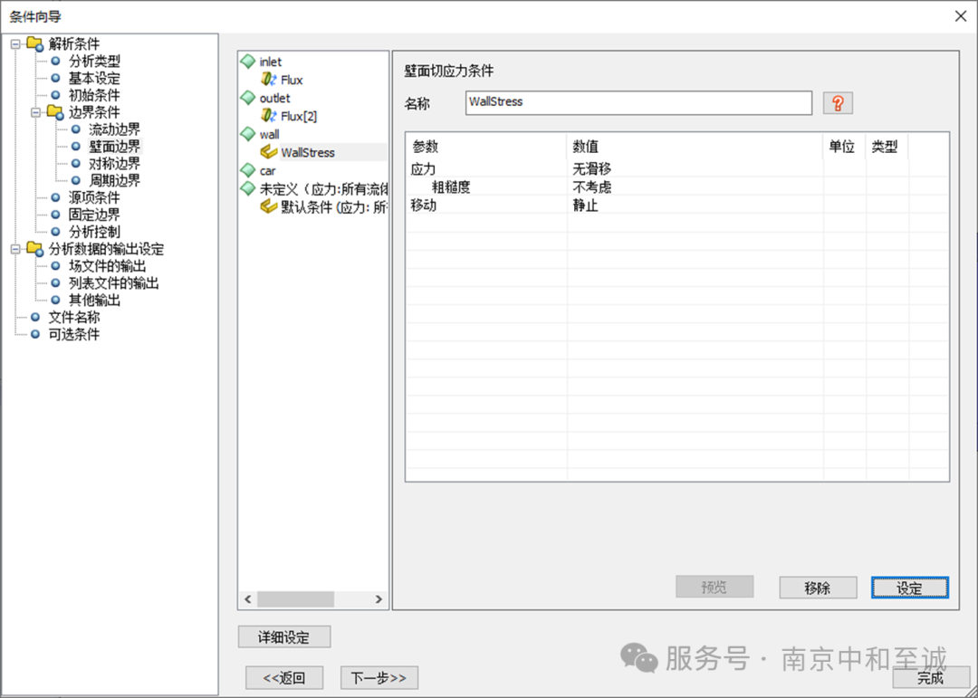Select the 固定边界 tree item
This screenshot has width=978, height=698.
(94, 215)
